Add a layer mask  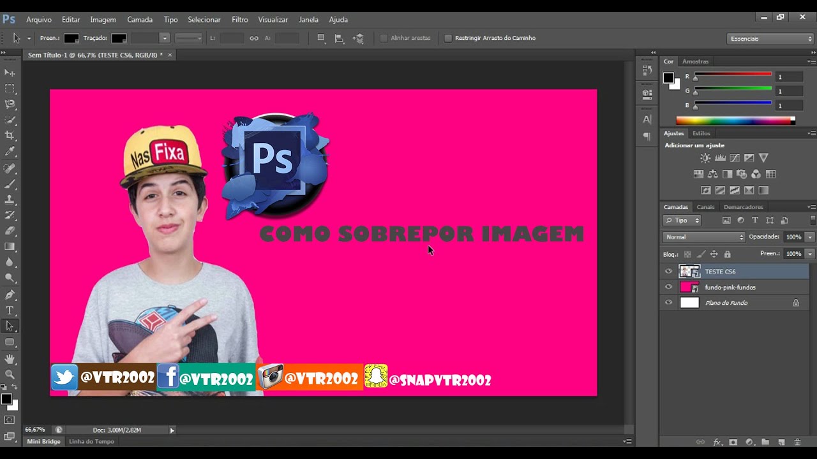coord(733,442)
